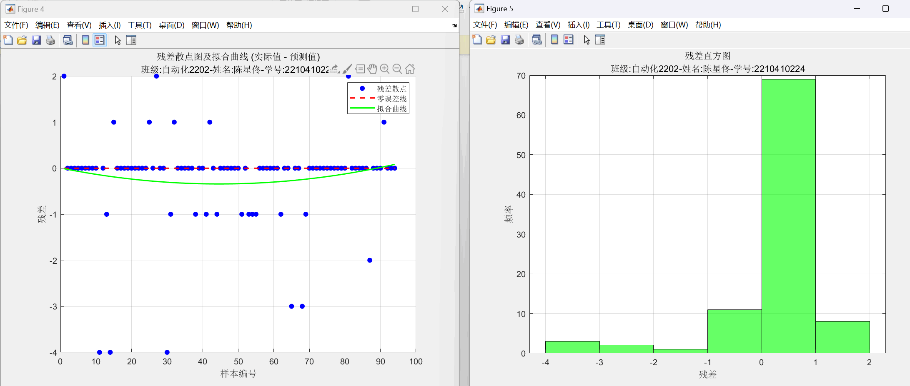Image resolution: width=910 pixels, height=386 pixels.
Task: Click dock arrow at right of Figure 4 menu bar
Action: [x=454, y=25]
